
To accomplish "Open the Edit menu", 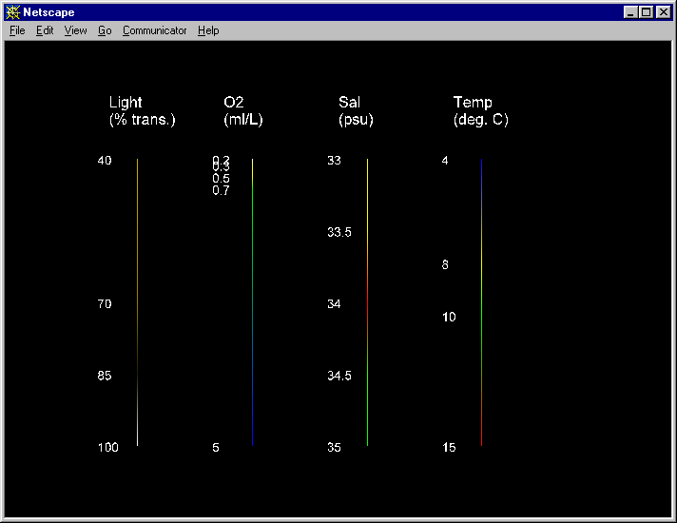I will click(x=45, y=30).
